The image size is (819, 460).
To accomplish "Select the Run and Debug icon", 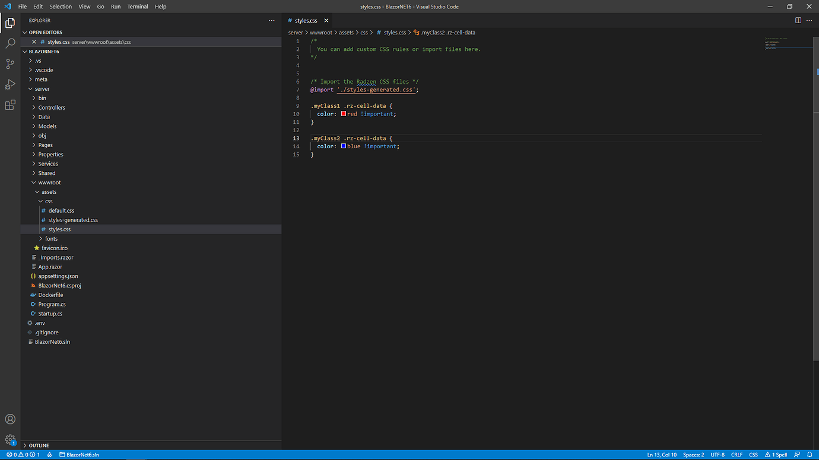I will [x=9, y=83].
